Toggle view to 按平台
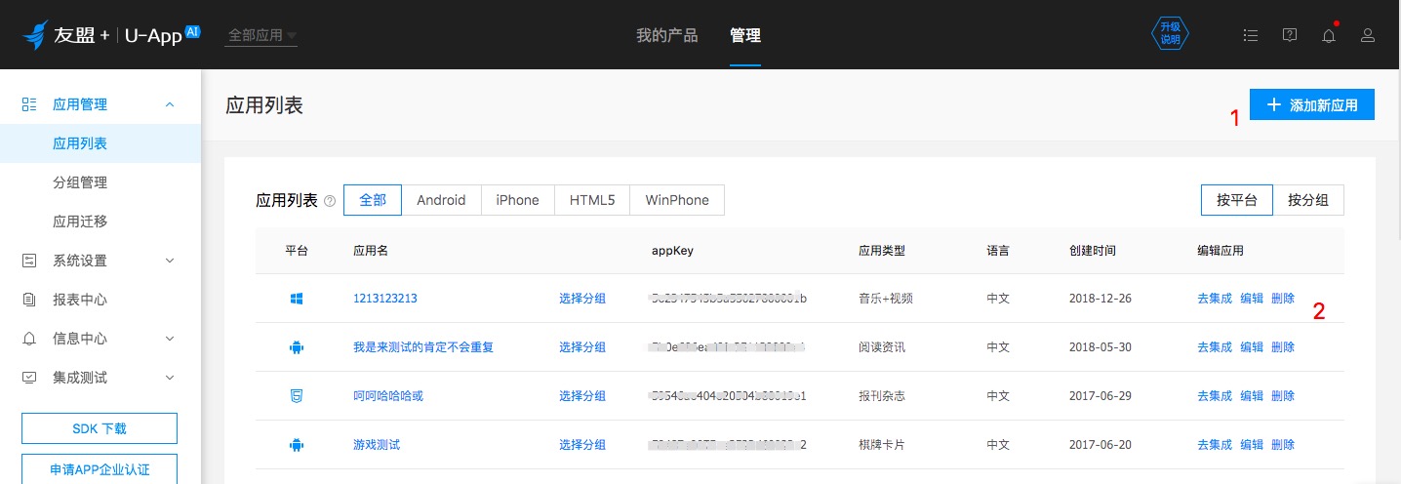The width and height of the screenshot is (1401, 484). tap(1236, 200)
